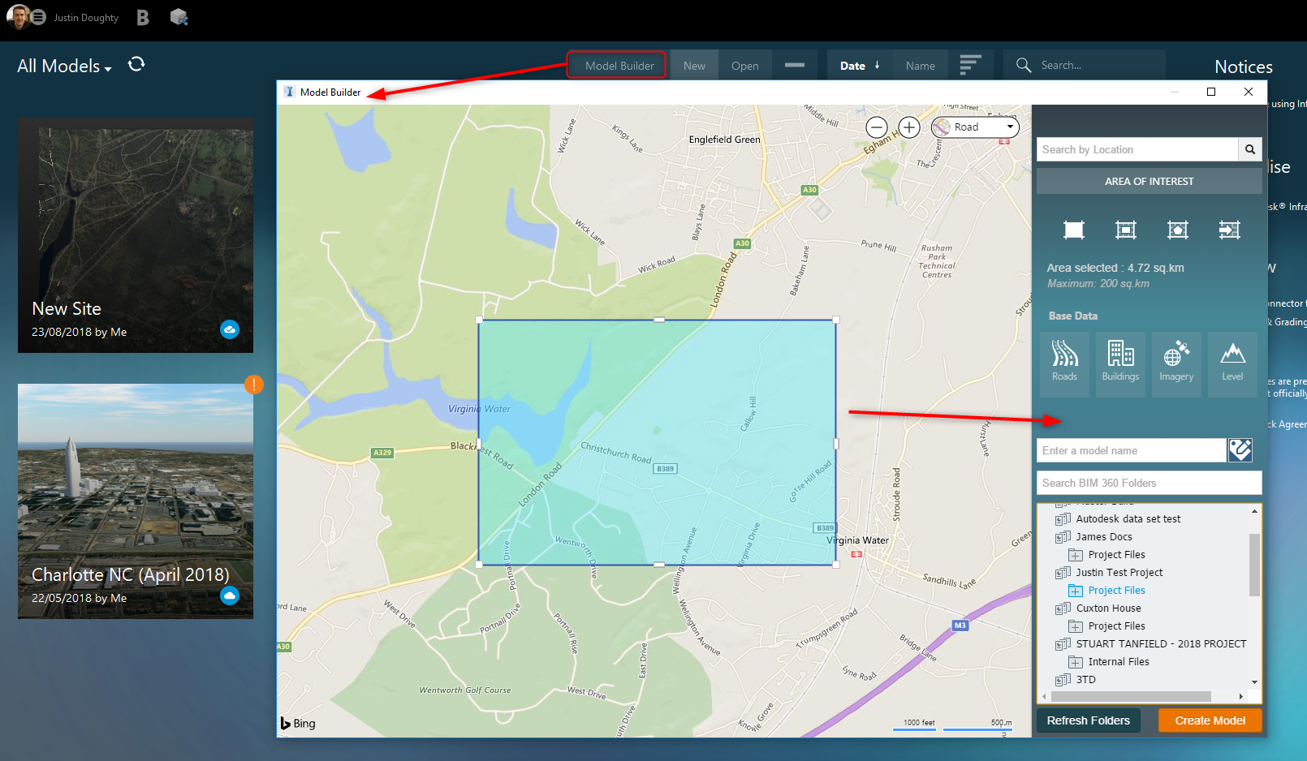Screen dimensions: 1307x761
Task: Select the Cuxton House project
Action: 1109,608
